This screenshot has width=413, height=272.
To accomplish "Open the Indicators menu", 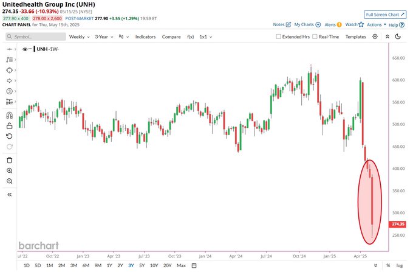I will point(145,37).
